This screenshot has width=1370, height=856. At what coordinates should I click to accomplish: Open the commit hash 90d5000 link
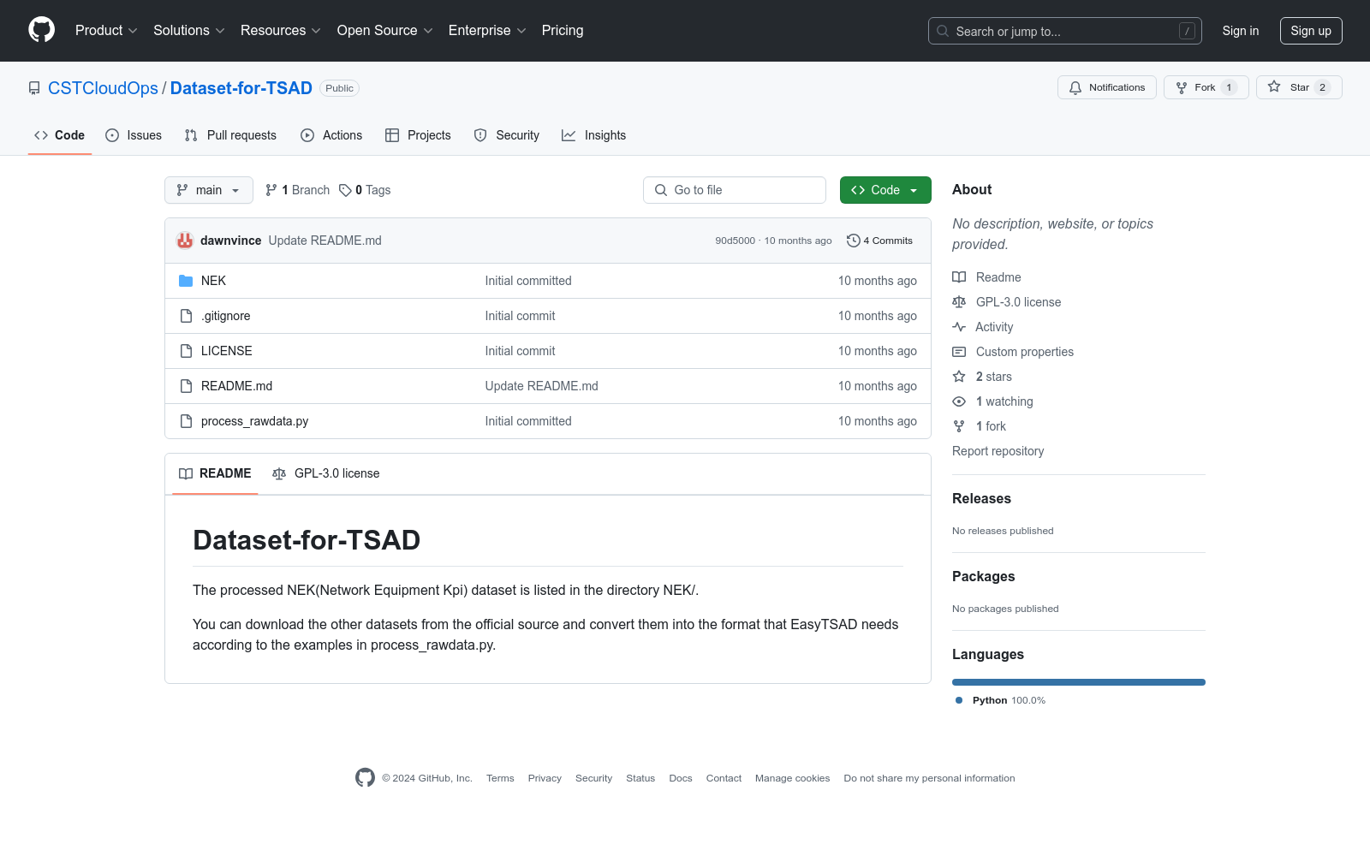click(x=736, y=241)
